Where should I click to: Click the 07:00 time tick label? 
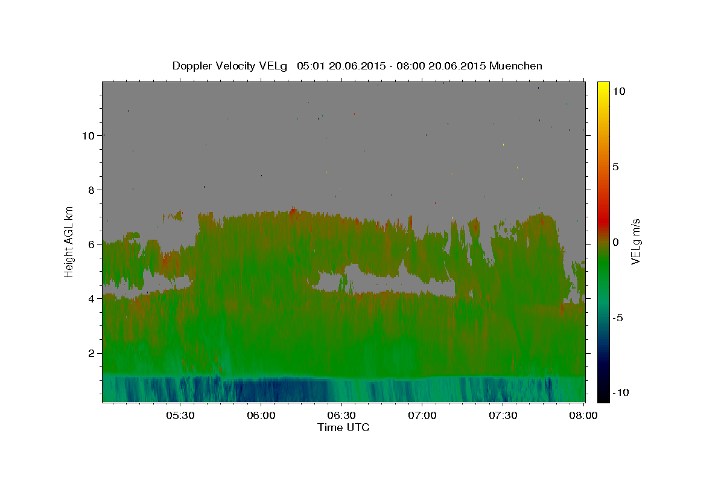coord(422,416)
